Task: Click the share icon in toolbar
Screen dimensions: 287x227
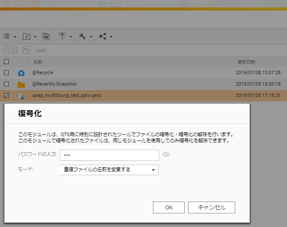Action: (x=103, y=36)
